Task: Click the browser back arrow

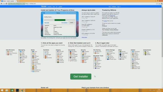Action: (x=2, y=4)
